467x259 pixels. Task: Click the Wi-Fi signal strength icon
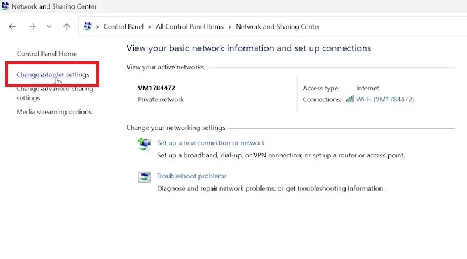coord(350,99)
